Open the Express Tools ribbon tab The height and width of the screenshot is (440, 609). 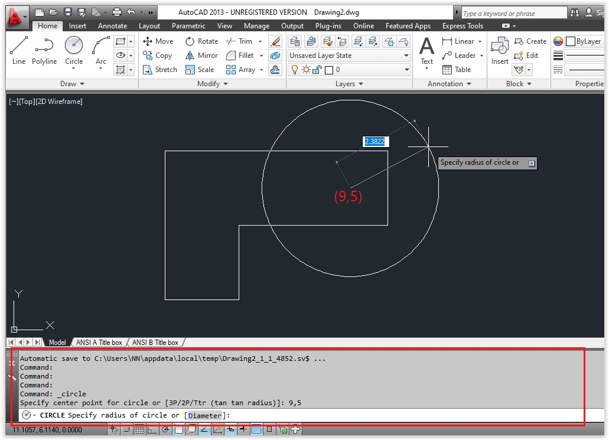[461, 25]
